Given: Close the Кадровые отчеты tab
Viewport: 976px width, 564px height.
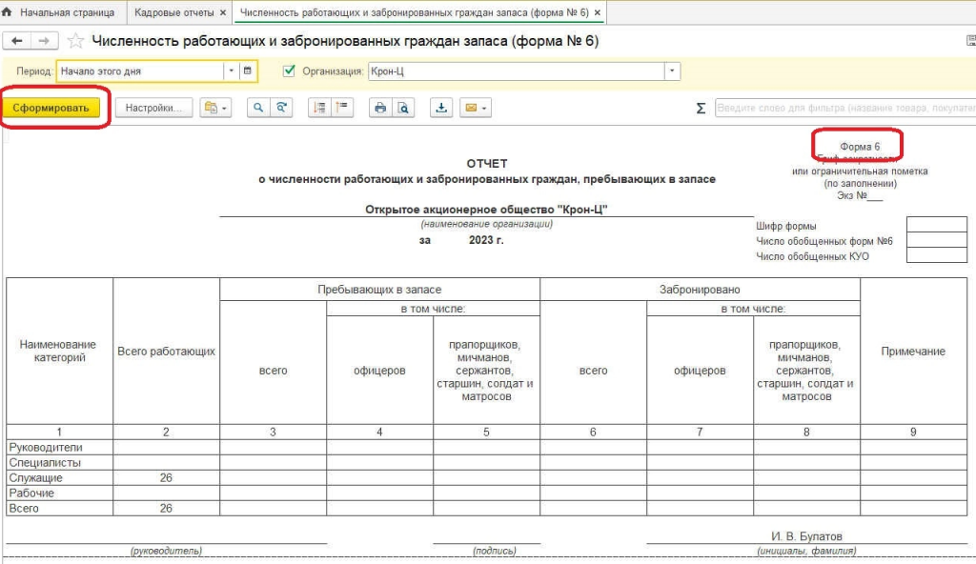Looking at the screenshot, I should pos(223,12).
